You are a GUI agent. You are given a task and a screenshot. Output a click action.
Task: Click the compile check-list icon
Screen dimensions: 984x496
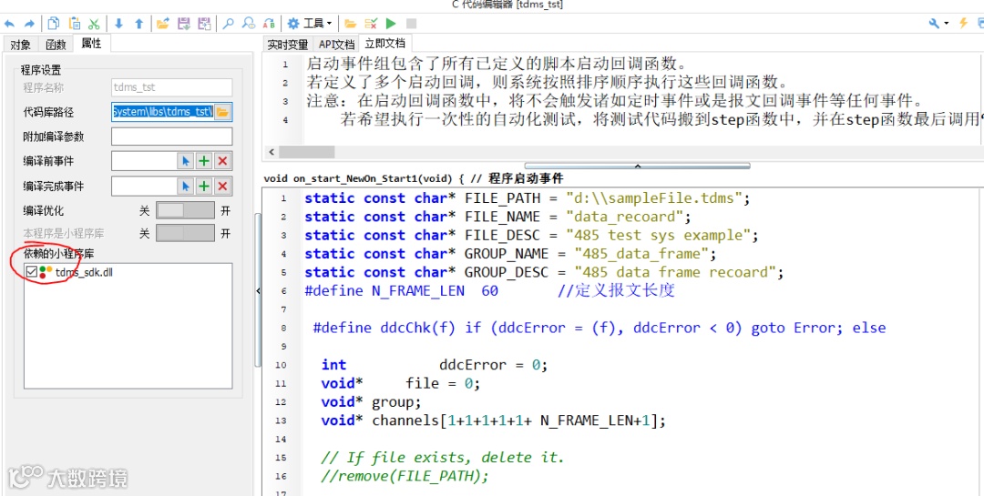tap(371, 24)
